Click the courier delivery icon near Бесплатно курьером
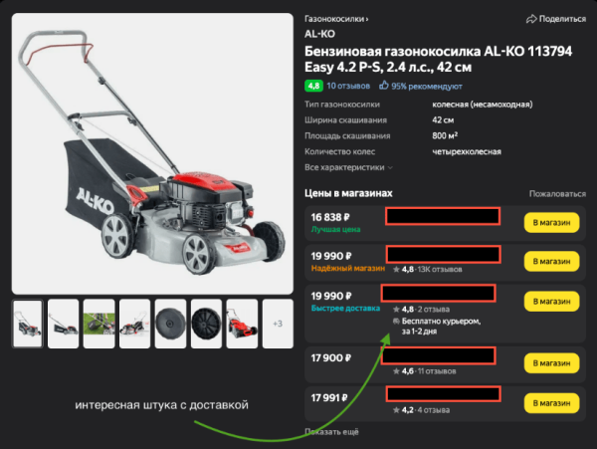This screenshot has height=449, width=597. point(396,322)
